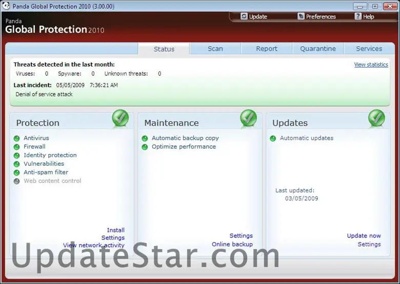Maximize the Panda Global Protection window
Image resolution: width=400 pixels, height=284 pixels.
(x=375, y=6)
